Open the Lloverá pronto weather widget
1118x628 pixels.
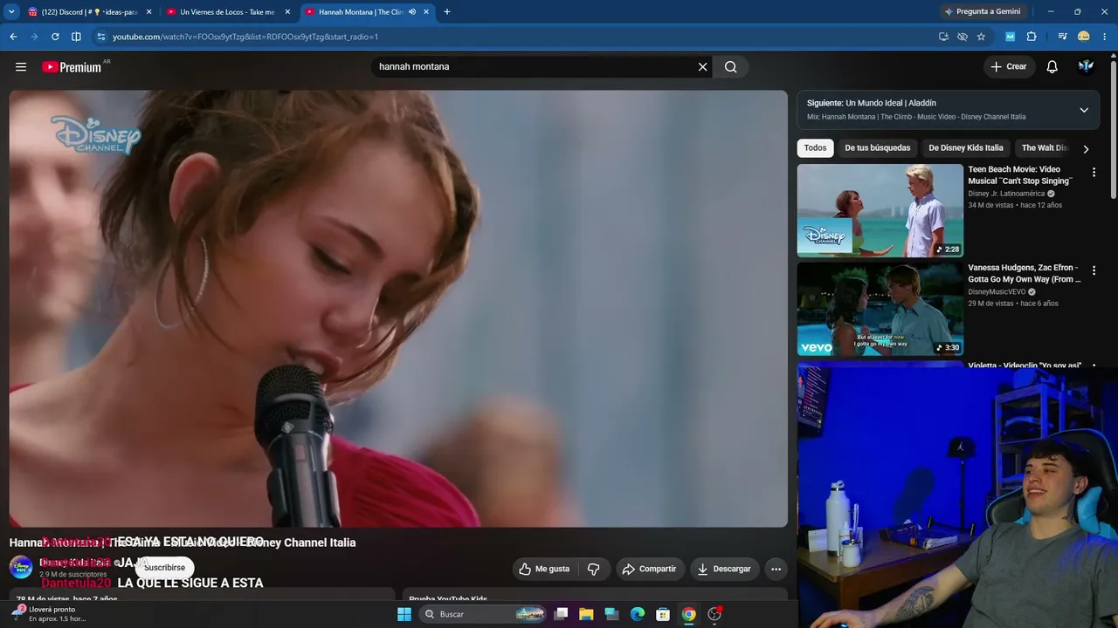point(48,614)
